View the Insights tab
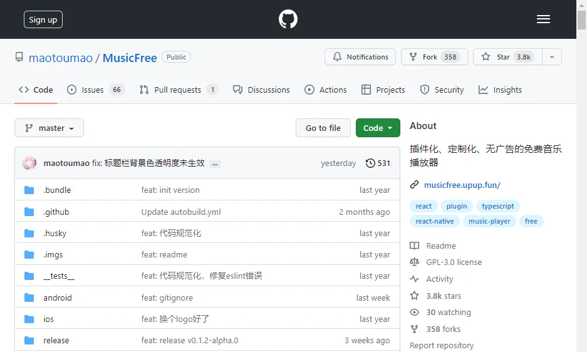 (x=500, y=90)
